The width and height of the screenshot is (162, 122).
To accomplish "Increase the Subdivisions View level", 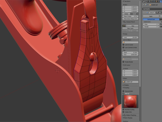I will (x=158, y=24).
